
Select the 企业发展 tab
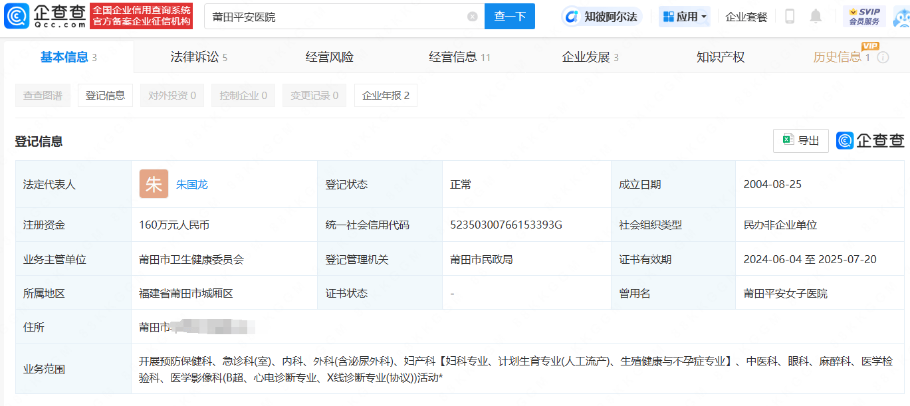pos(590,57)
